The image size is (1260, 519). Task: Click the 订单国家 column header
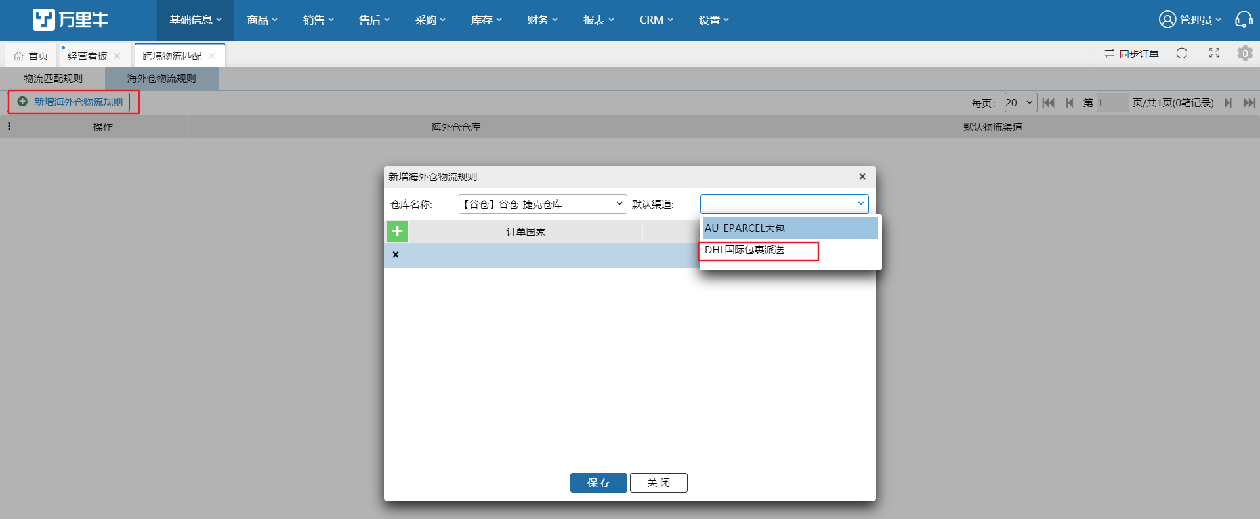click(x=526, y=232)
